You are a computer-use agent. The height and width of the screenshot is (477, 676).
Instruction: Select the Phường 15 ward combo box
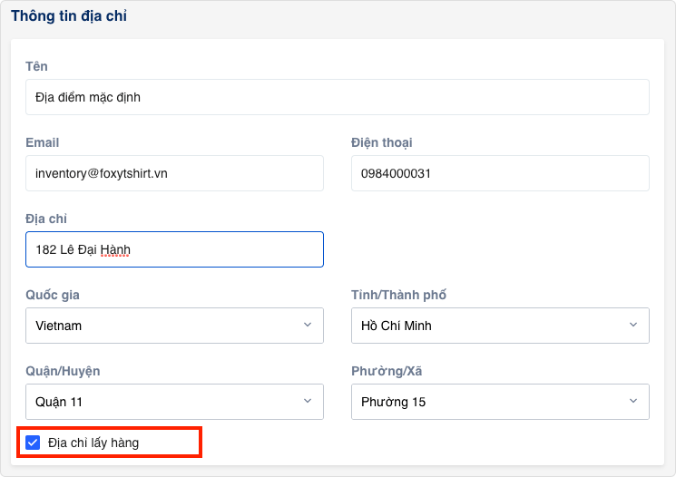point(490,402)
